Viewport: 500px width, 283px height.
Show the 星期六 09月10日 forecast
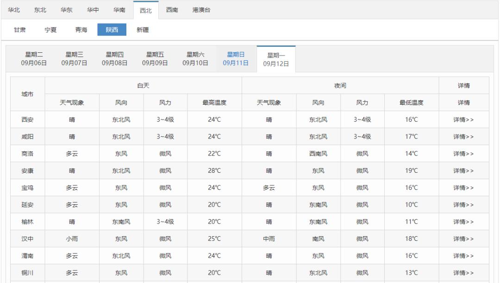(x=195, y=59)
